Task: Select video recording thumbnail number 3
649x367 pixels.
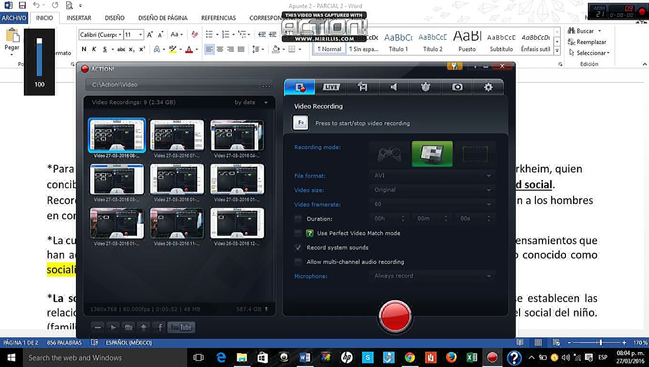Action: coord(237,135)
